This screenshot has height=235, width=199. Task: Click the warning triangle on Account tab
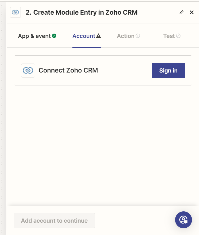point(98,36)
